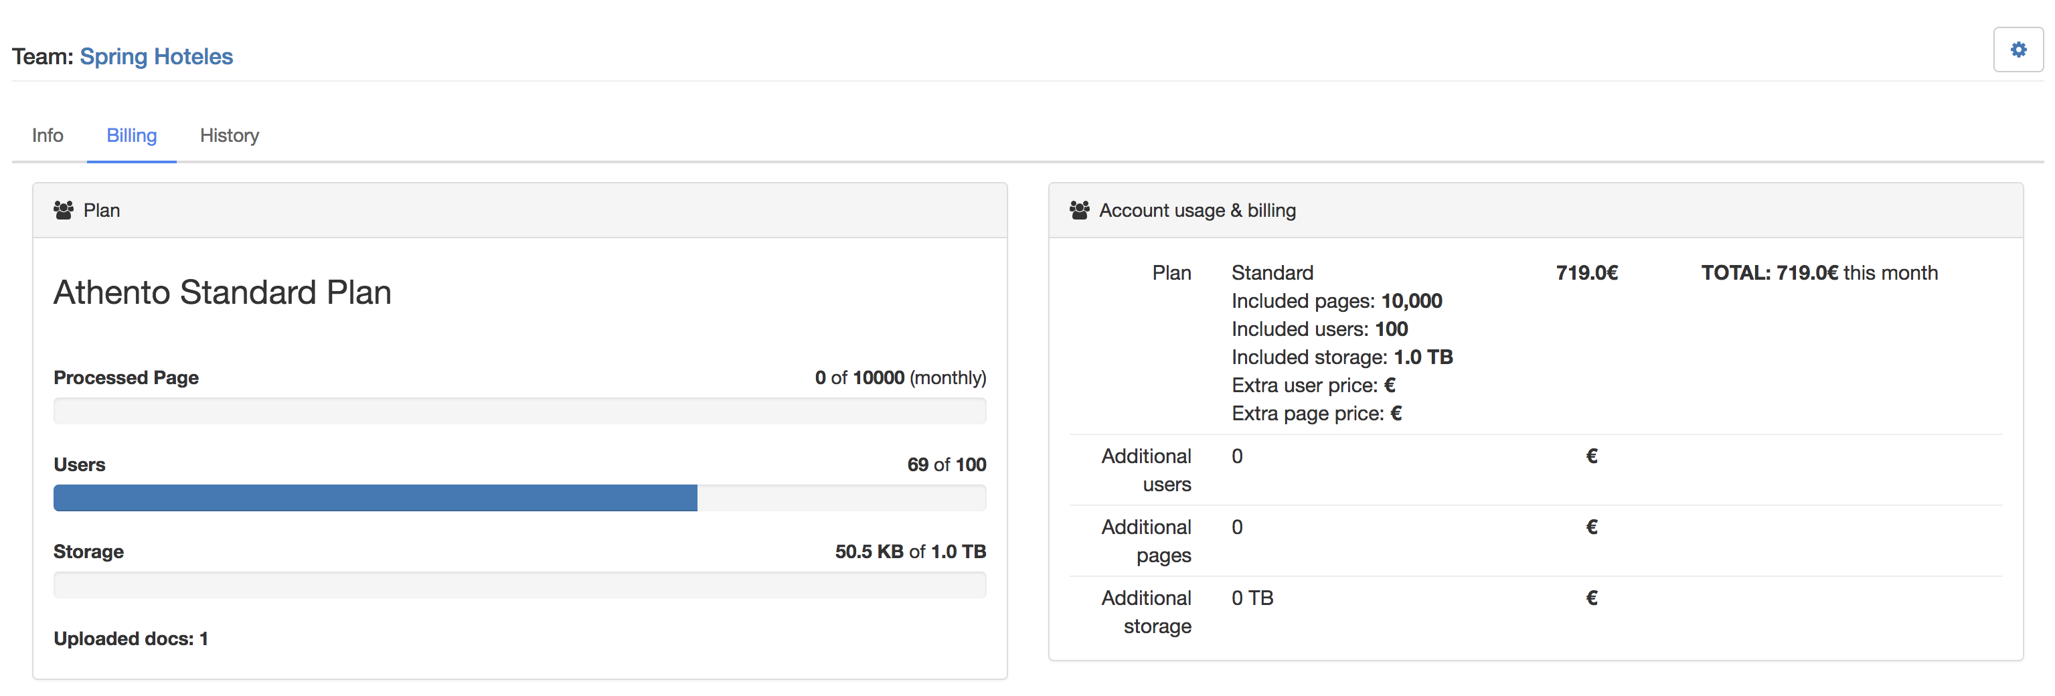Click the 719.0€ plan price

pos(1586,274)
